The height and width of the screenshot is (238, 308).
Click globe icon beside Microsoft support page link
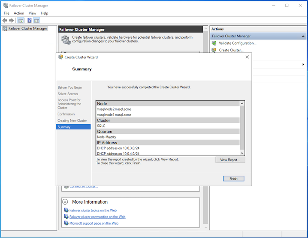pyautogui.click(x=66, y=223)
